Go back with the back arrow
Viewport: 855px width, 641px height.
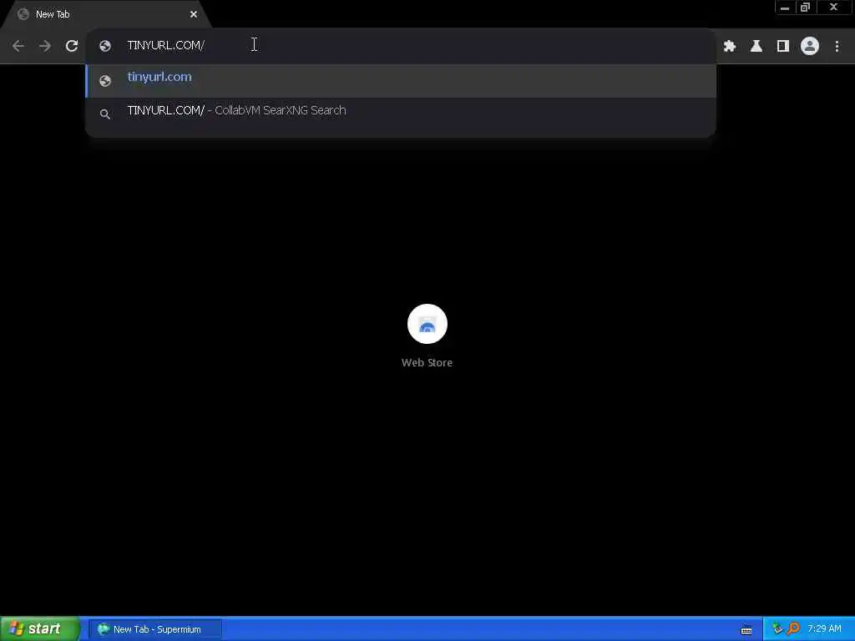pyautogui.click(x=18, y=46)
